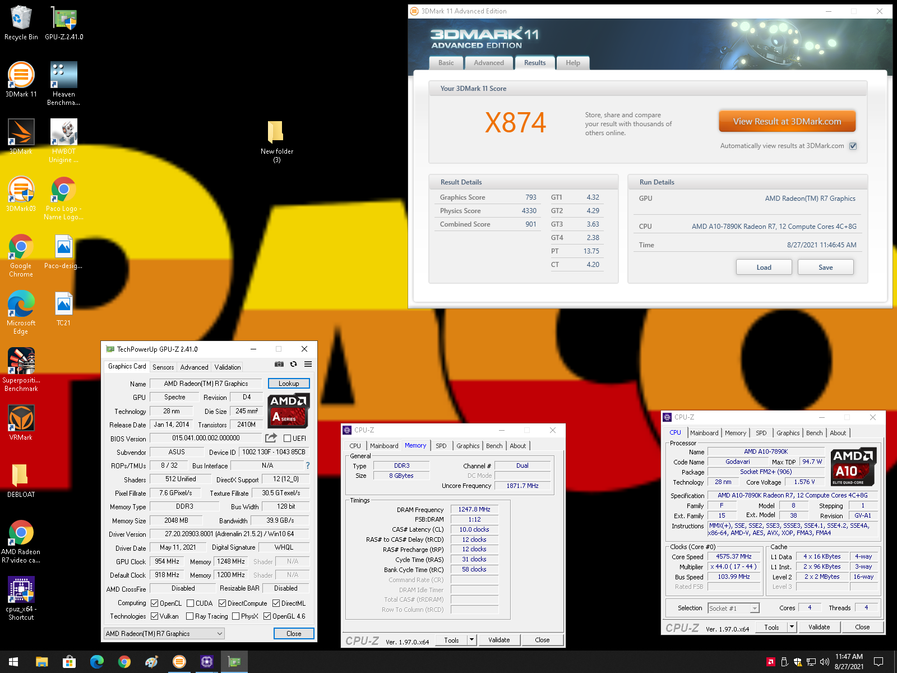897x673 pixels.
Task: Select the 3DMark 11 desktop shortcut
Action: pyautogui.click(x=21, y=80)
